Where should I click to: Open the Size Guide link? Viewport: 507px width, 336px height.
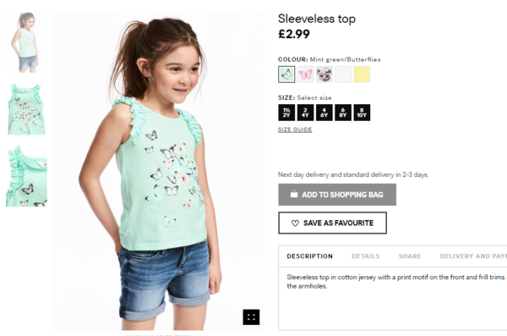click(295, 129)
